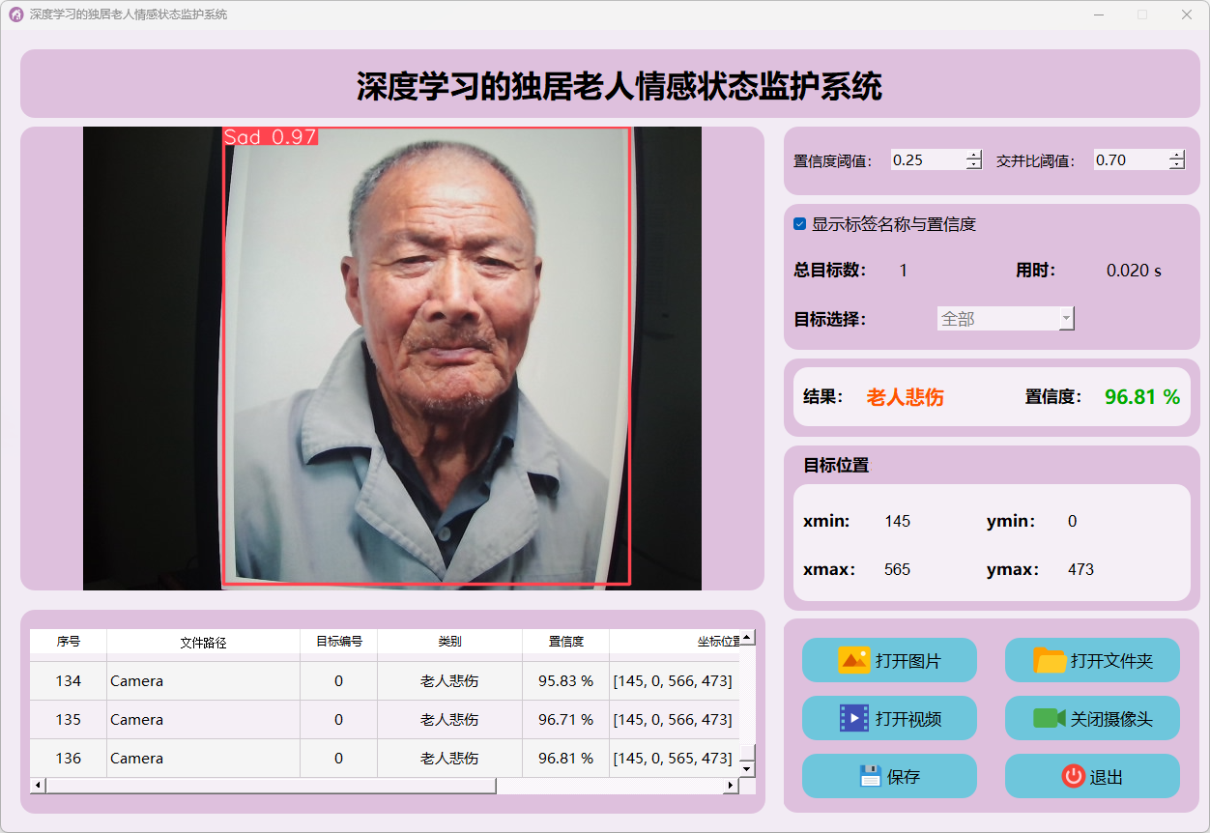This screenshot has height=833, width=1210.
Task: Click the app logo in title bar
Action: pos(15,14)
